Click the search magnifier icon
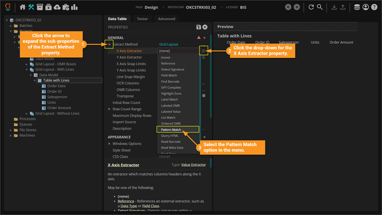382x215 pixels. click(320, 7)
